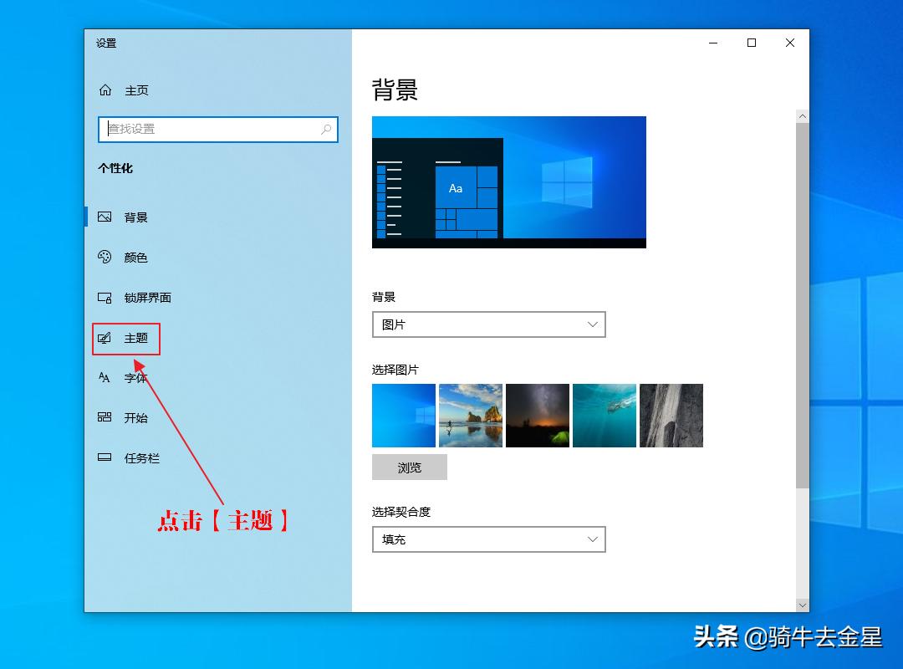
Task: Click the 开始 Start settings icon
Action: [x=104, y=418]
